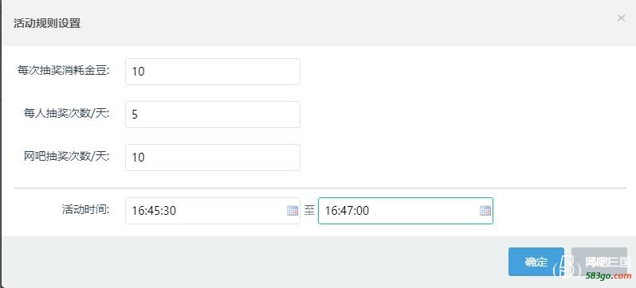Confirm settings with the 确定 button
Viewport: 636px width, 288px height.
(536, 262)
